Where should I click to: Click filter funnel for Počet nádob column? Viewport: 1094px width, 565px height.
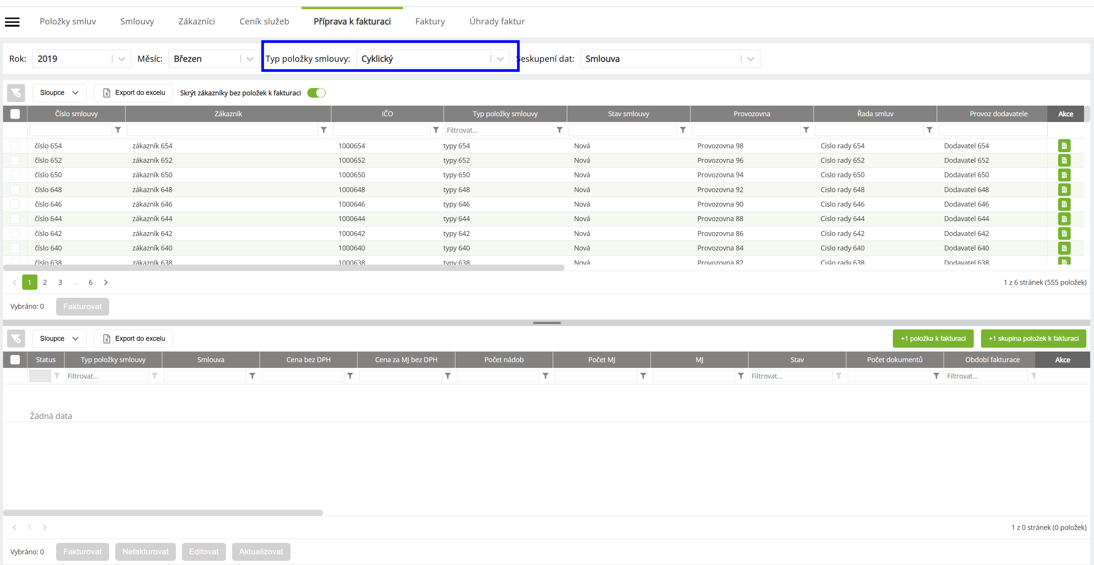[x=545, y=376]
